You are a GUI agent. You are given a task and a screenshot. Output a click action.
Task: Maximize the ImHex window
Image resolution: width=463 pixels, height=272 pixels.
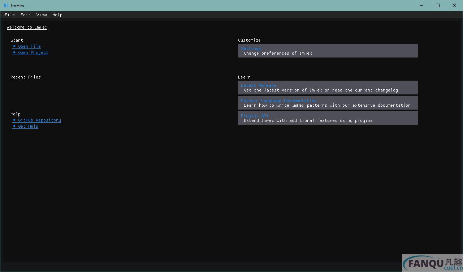[438, 5]
